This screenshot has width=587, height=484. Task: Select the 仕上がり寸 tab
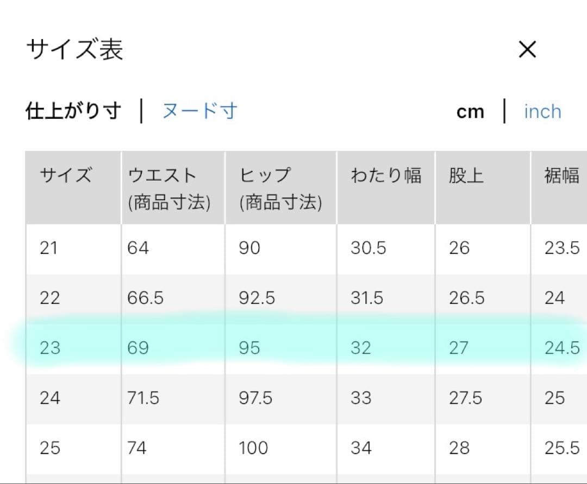(73, 111)
